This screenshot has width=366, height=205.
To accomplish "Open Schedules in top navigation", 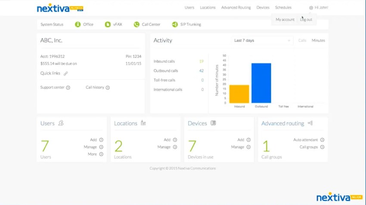I will click(283, 7).
